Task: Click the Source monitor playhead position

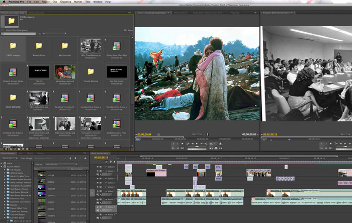Action: click(138, 139)
